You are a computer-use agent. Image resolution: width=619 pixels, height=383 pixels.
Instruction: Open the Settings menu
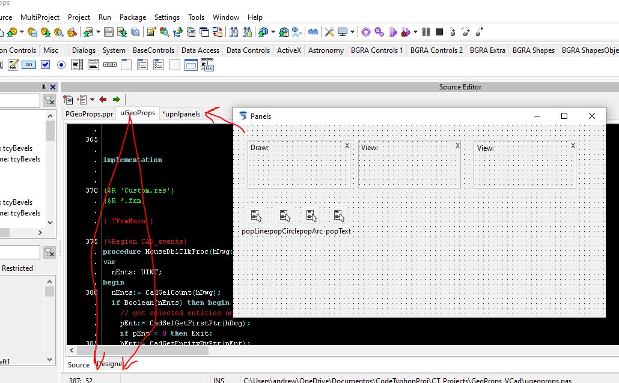pyautogui.click(x=167, y=17)
